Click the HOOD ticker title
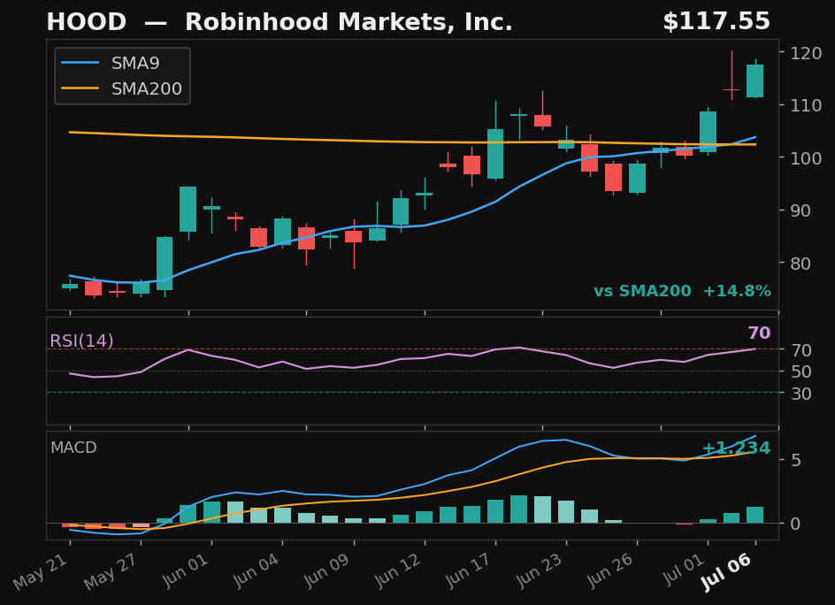This screenshot has height=605, width=835. pyautogui.click(x=87, y=22)
